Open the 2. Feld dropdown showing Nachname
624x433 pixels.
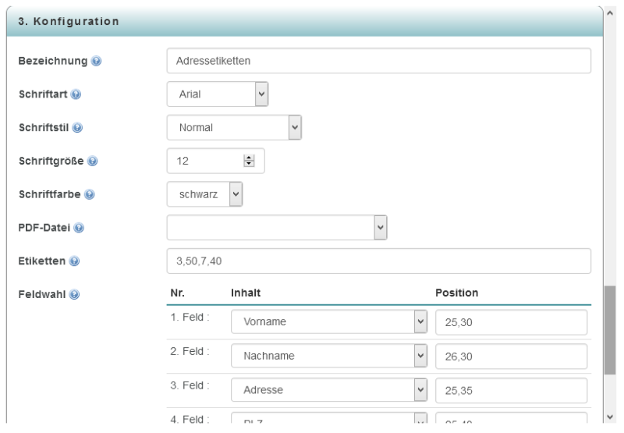click(x=330, y=357)
